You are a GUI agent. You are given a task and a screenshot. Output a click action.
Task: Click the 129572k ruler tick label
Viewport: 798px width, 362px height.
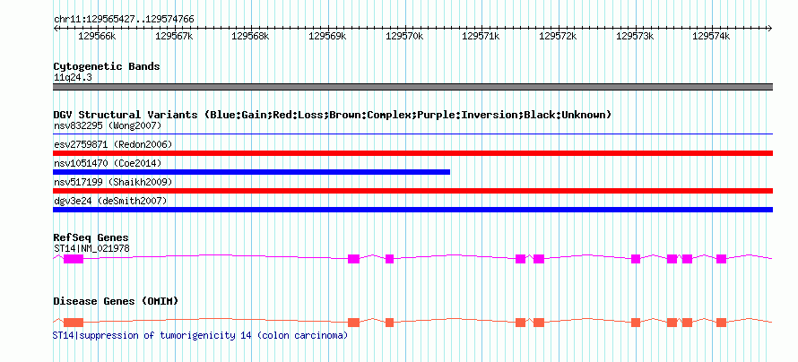[x=558, y=36]
